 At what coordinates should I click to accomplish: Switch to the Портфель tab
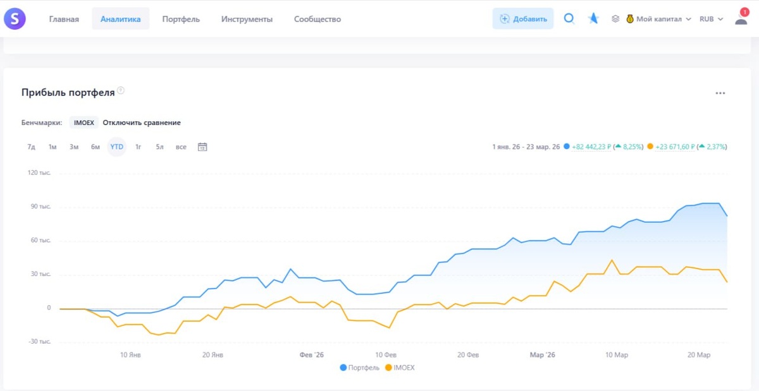[x=181, y=19]
